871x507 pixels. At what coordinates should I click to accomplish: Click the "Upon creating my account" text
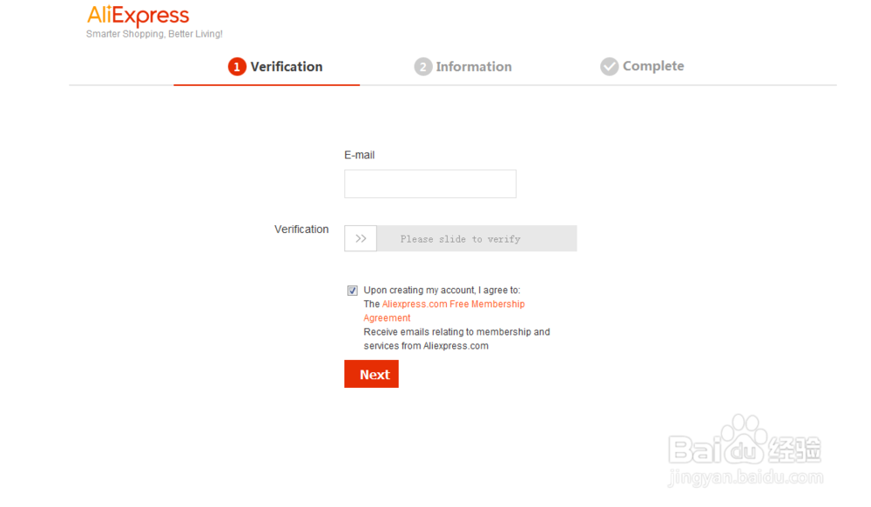(x=442, y=290)
